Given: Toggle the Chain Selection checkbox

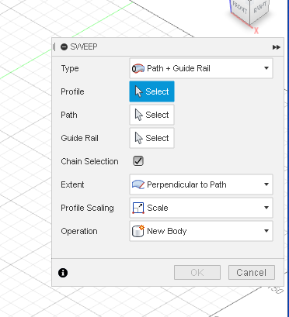Looking at the screenshot, I should tap(138, 161).
